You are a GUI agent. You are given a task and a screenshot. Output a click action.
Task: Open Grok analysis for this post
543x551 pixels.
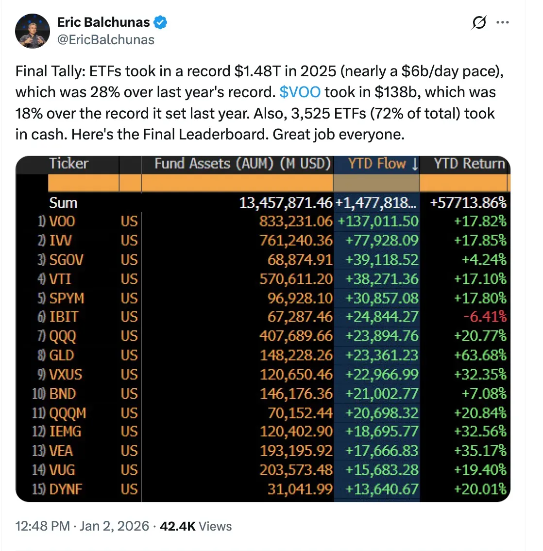tap(479, 22)
